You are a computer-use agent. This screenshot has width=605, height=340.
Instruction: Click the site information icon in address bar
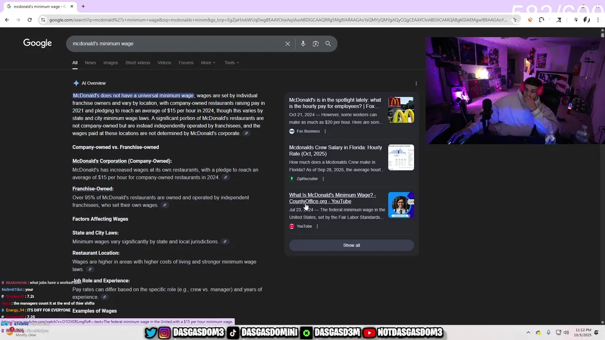43,20
